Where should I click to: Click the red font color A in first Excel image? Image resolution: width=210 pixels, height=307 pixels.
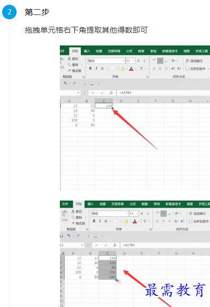click(x=131, y=68)
